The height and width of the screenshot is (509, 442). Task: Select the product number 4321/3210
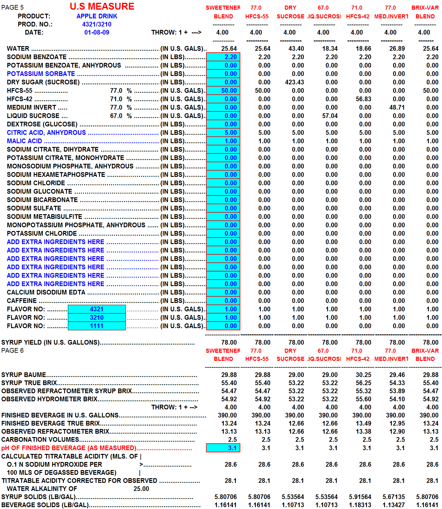[97, 24]
